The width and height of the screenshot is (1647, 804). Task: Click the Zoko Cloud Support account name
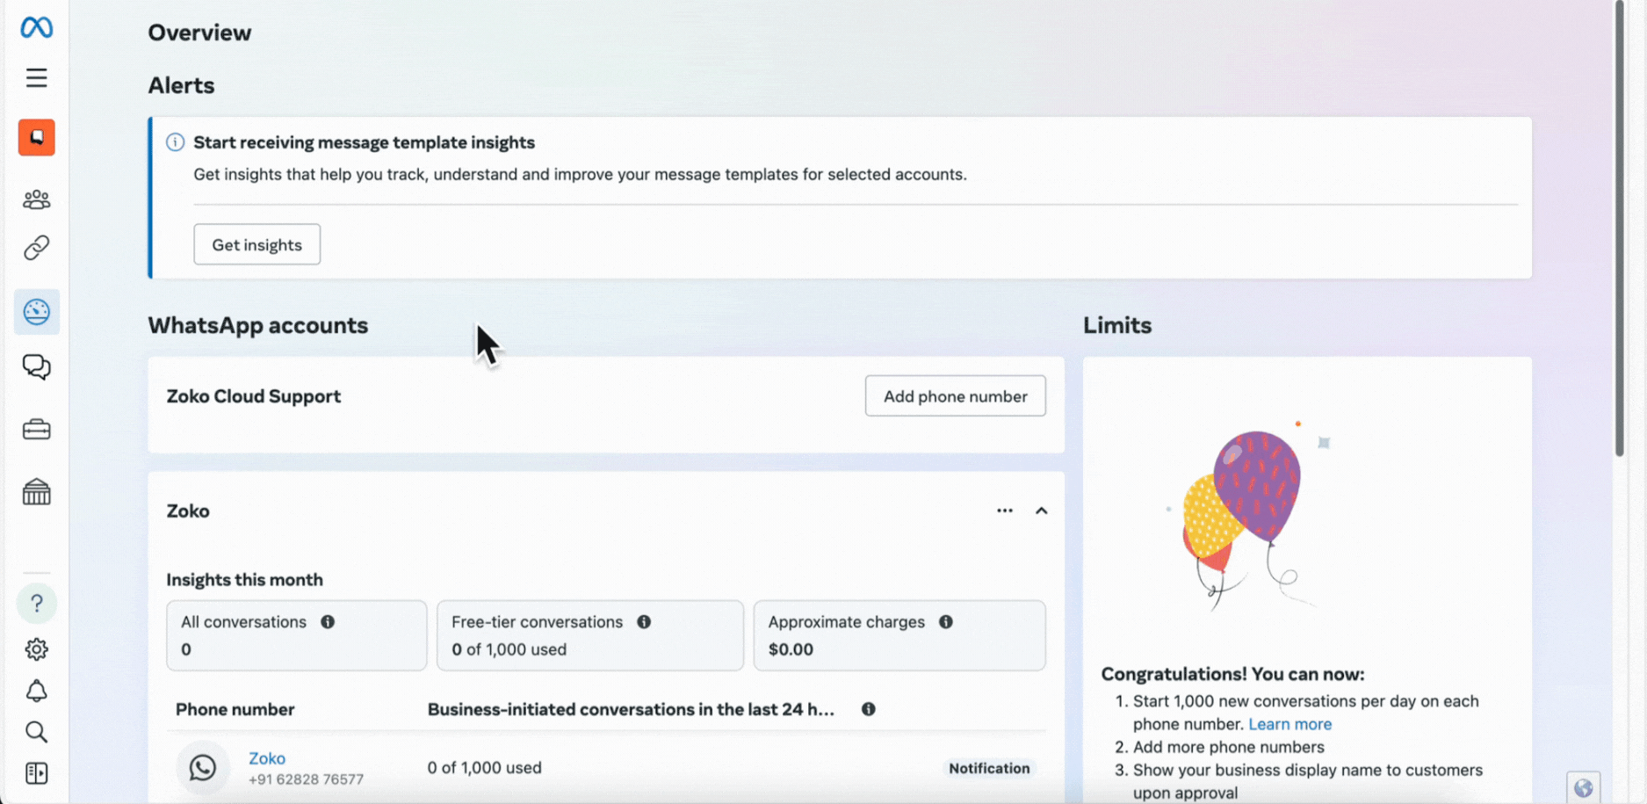(x=254, y=396)
